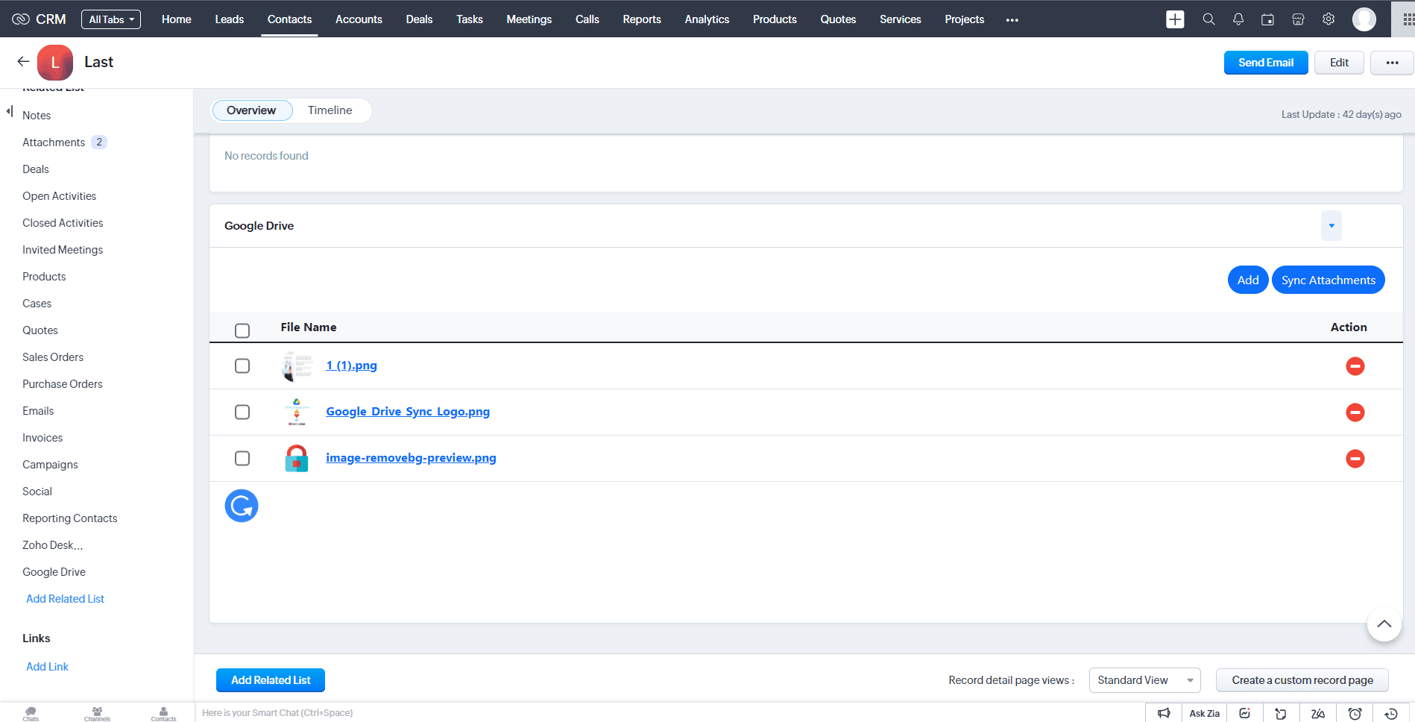This screenshot has width=1415, height=722.
Task: Click the back arrow beside Last
Action: coord(23,62)
